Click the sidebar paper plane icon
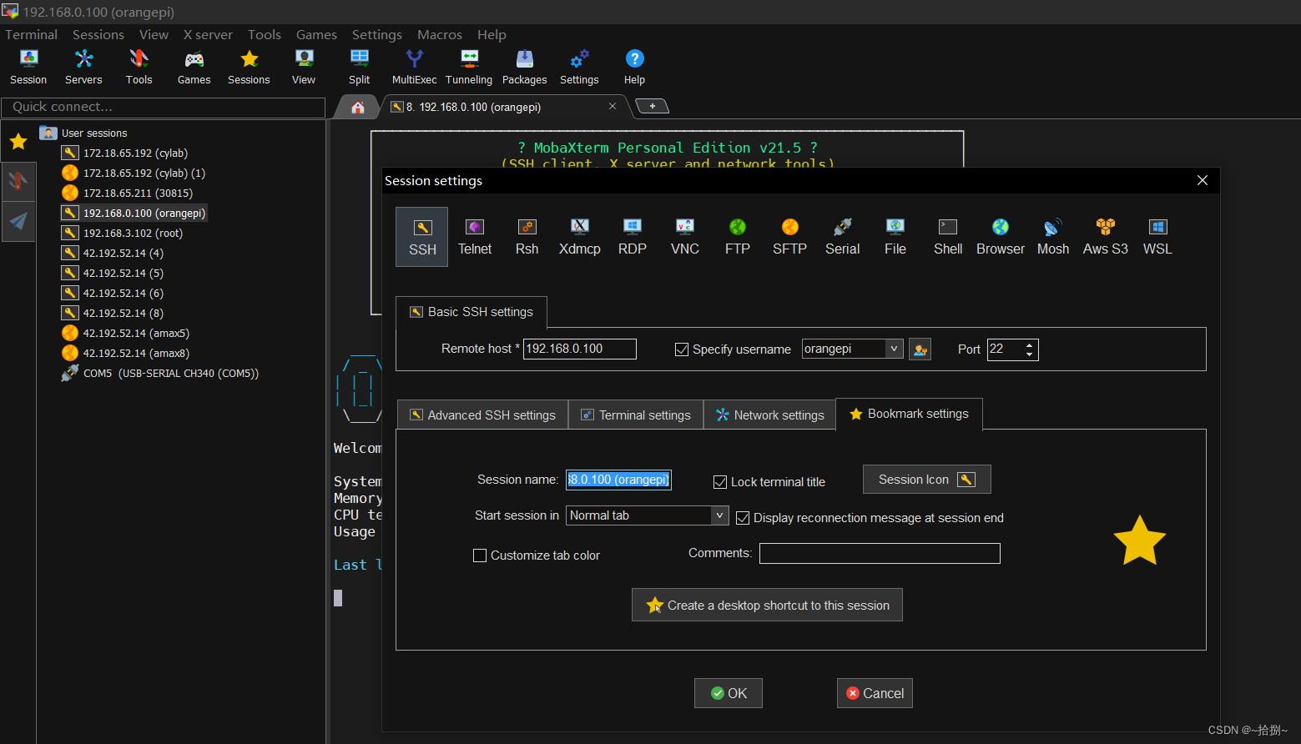The height and width of the screenshot is (744, 1301). click(x=18, y=221)
